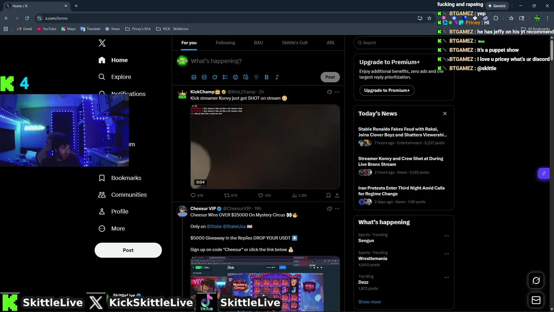
Task: Click the composer Post button
Action: click(x=330, y=77)
